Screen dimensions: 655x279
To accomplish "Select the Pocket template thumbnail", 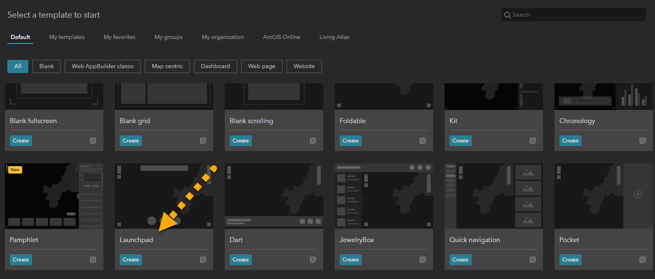I will [x=604, y=196].
